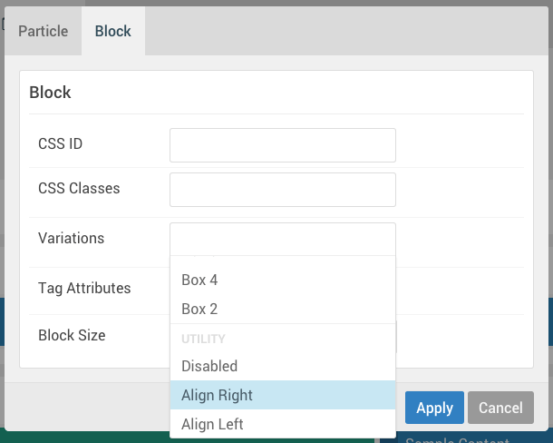This screenshot has height=443, width=553.
Task: Select the Block tab
Action: click(x=112, y=31)
